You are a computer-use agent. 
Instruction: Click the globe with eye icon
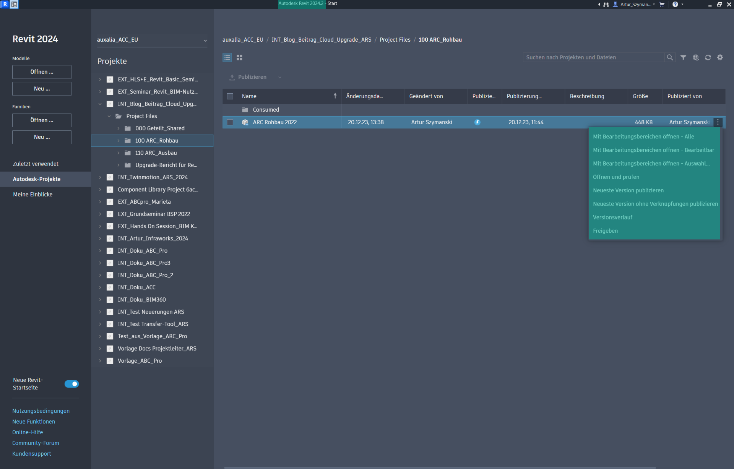click(x=695, y=57)
